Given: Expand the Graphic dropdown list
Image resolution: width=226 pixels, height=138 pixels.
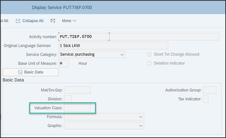Looking at the screenshot, I should coord(141,126).
